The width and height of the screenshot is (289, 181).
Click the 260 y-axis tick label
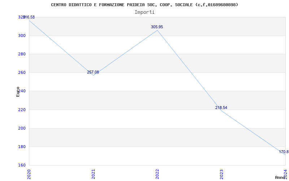click(22, 73)
